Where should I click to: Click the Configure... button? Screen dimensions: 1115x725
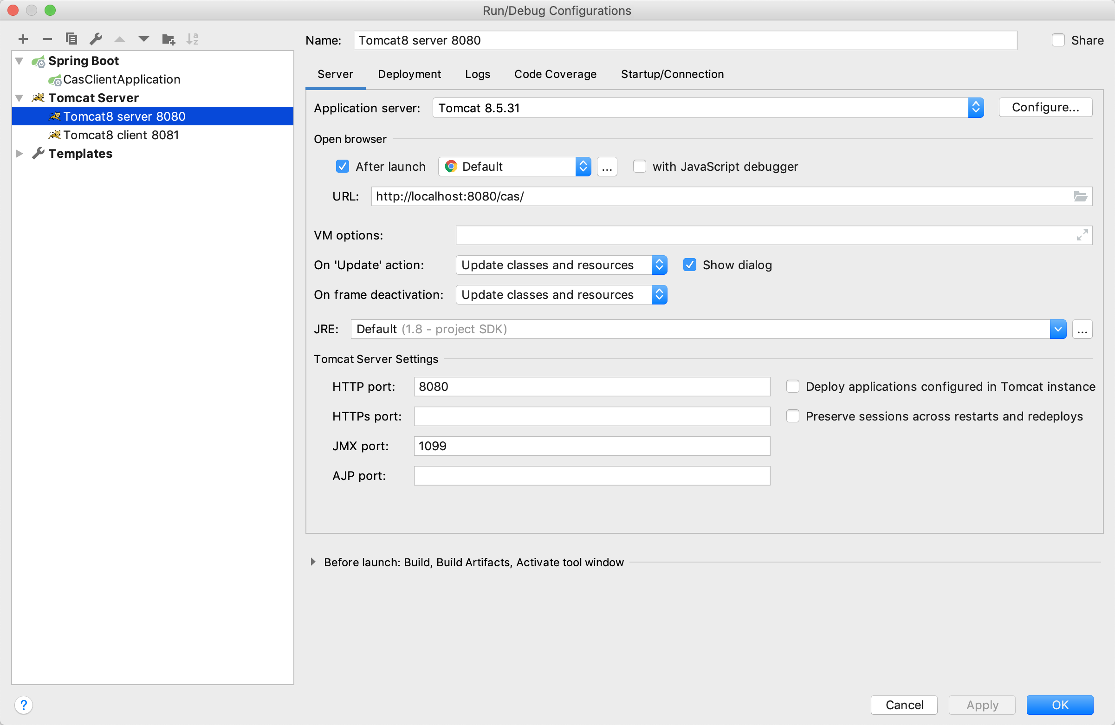pos(1045,107)
